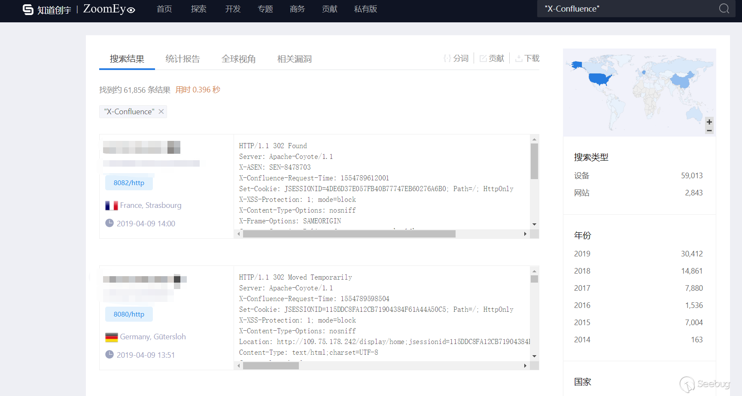The width and height of the screenshot is (742, 396).
Task: Click the "HTTP/1.1 302 Found" banner line
Action: 273,146
